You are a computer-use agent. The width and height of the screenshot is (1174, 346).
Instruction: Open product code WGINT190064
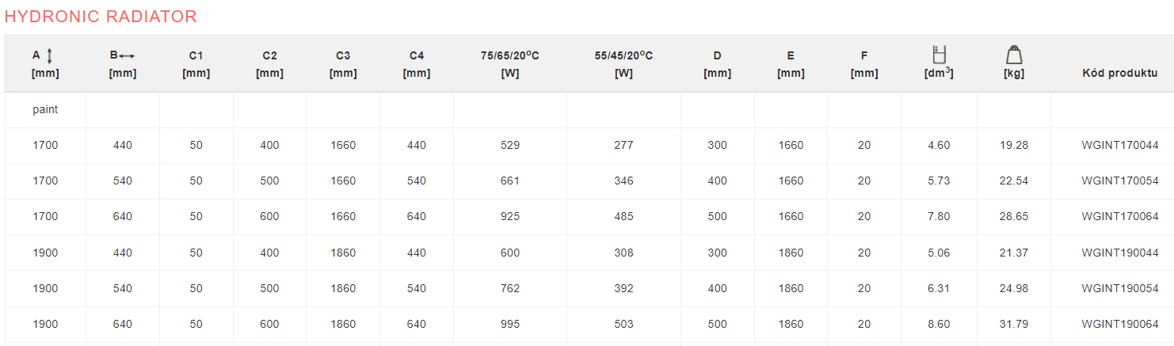(1120, 324)
